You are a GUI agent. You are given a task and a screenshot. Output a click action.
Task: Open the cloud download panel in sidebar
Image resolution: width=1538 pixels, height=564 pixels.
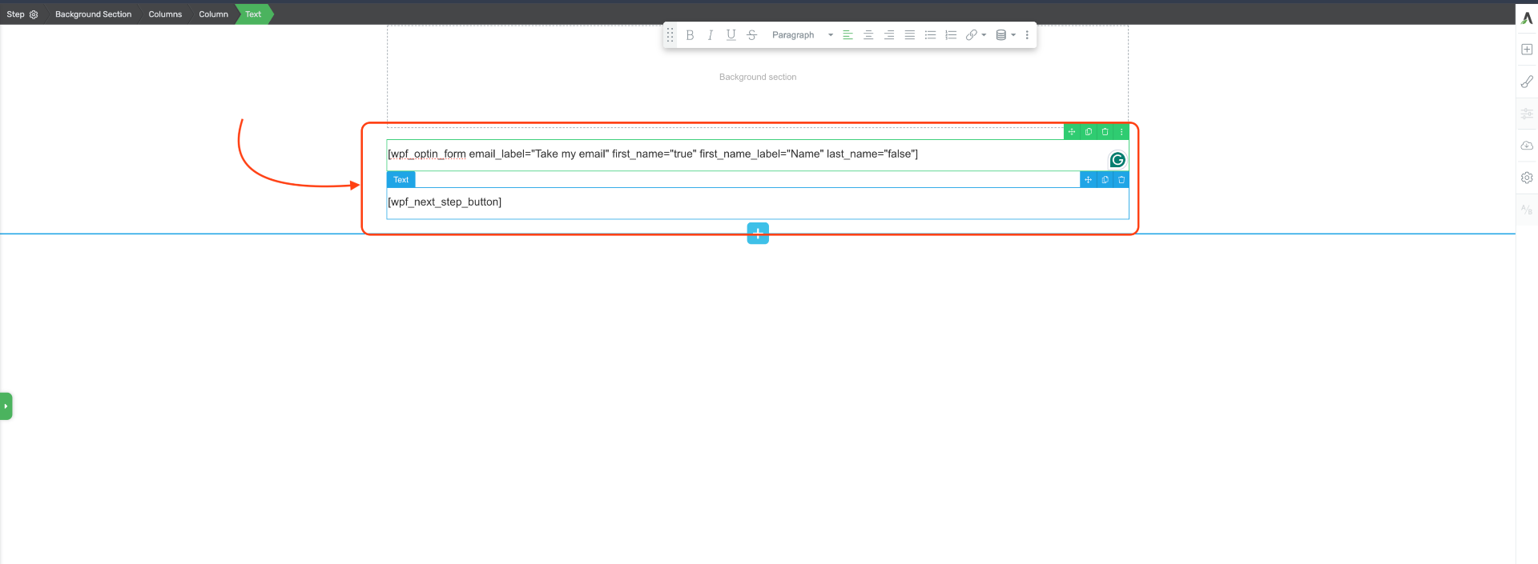(x=1527, y=146)
